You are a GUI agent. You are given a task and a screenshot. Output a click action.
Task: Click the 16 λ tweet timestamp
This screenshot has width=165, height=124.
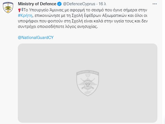coord(102,4)
